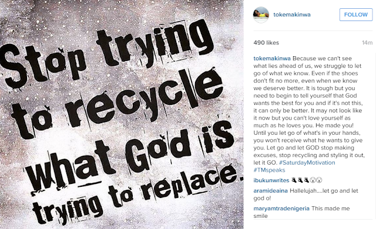Click the FOLLOW button

[356, 15]
